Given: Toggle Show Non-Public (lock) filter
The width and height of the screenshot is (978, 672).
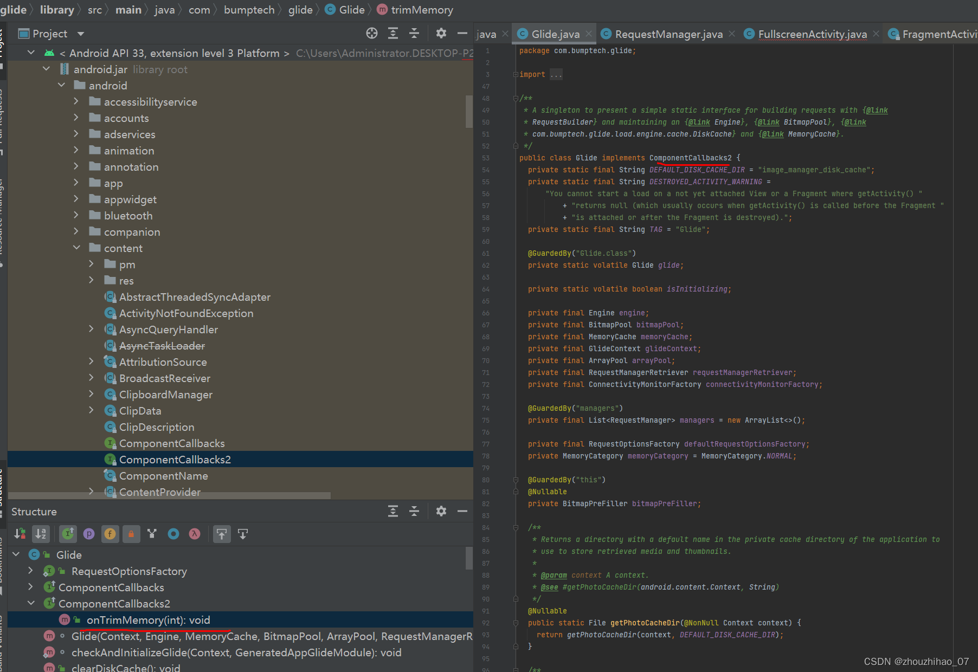Looking at the screenshot, I should point(131,534).
